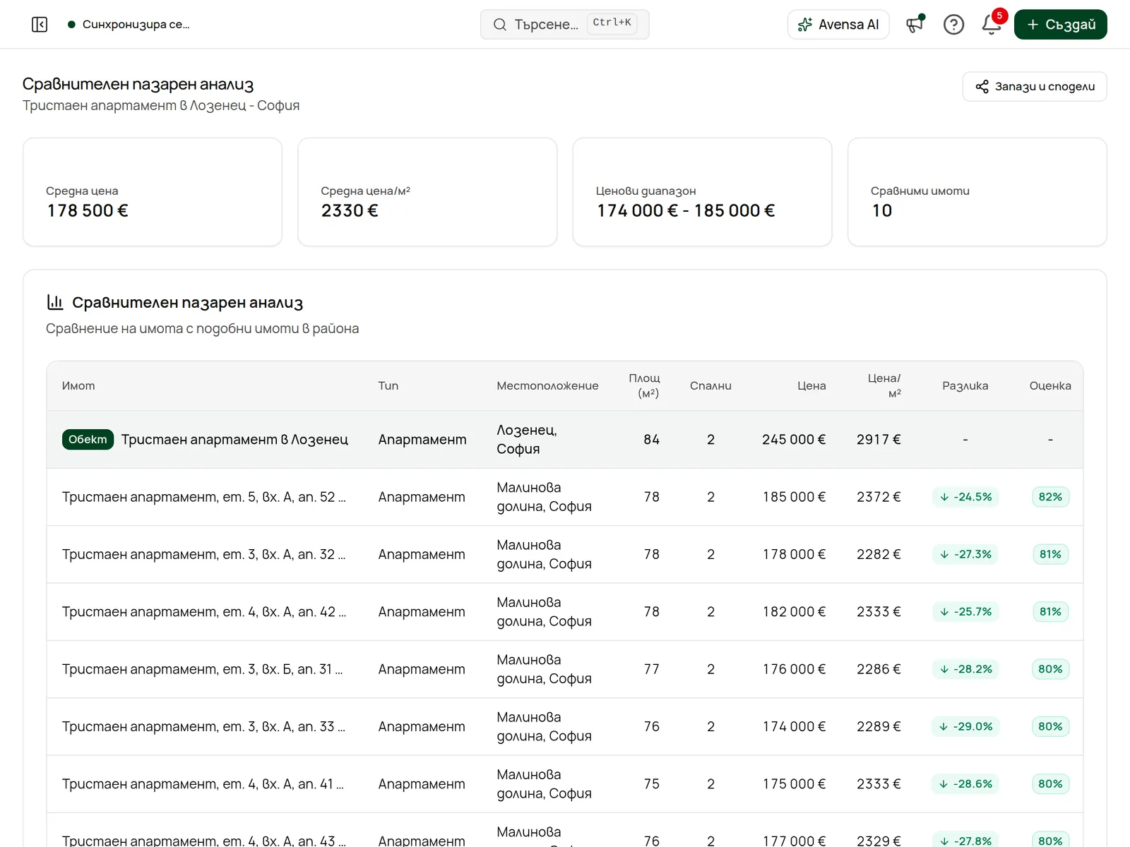
Task: Click the -28.2% difference badge
Action: click(x=965, y=669)
